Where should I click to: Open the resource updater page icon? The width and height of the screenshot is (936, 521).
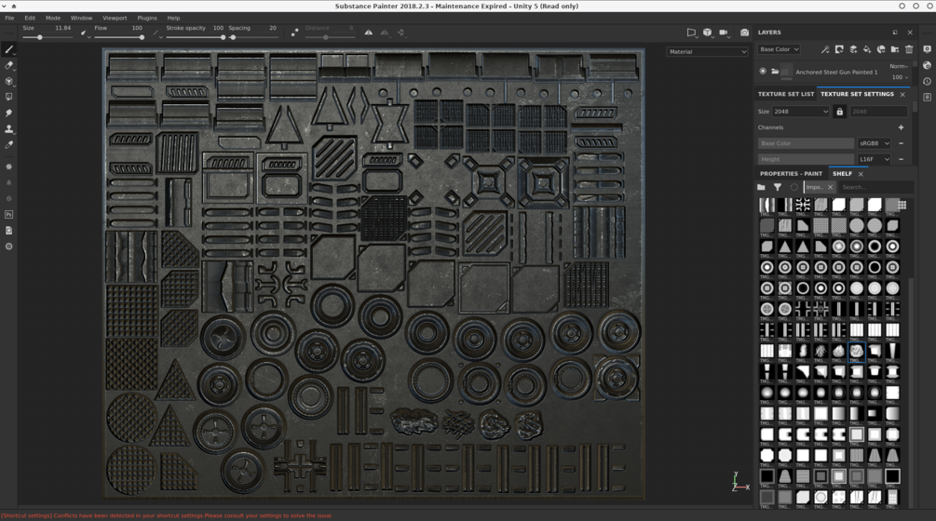click(9, 230)
